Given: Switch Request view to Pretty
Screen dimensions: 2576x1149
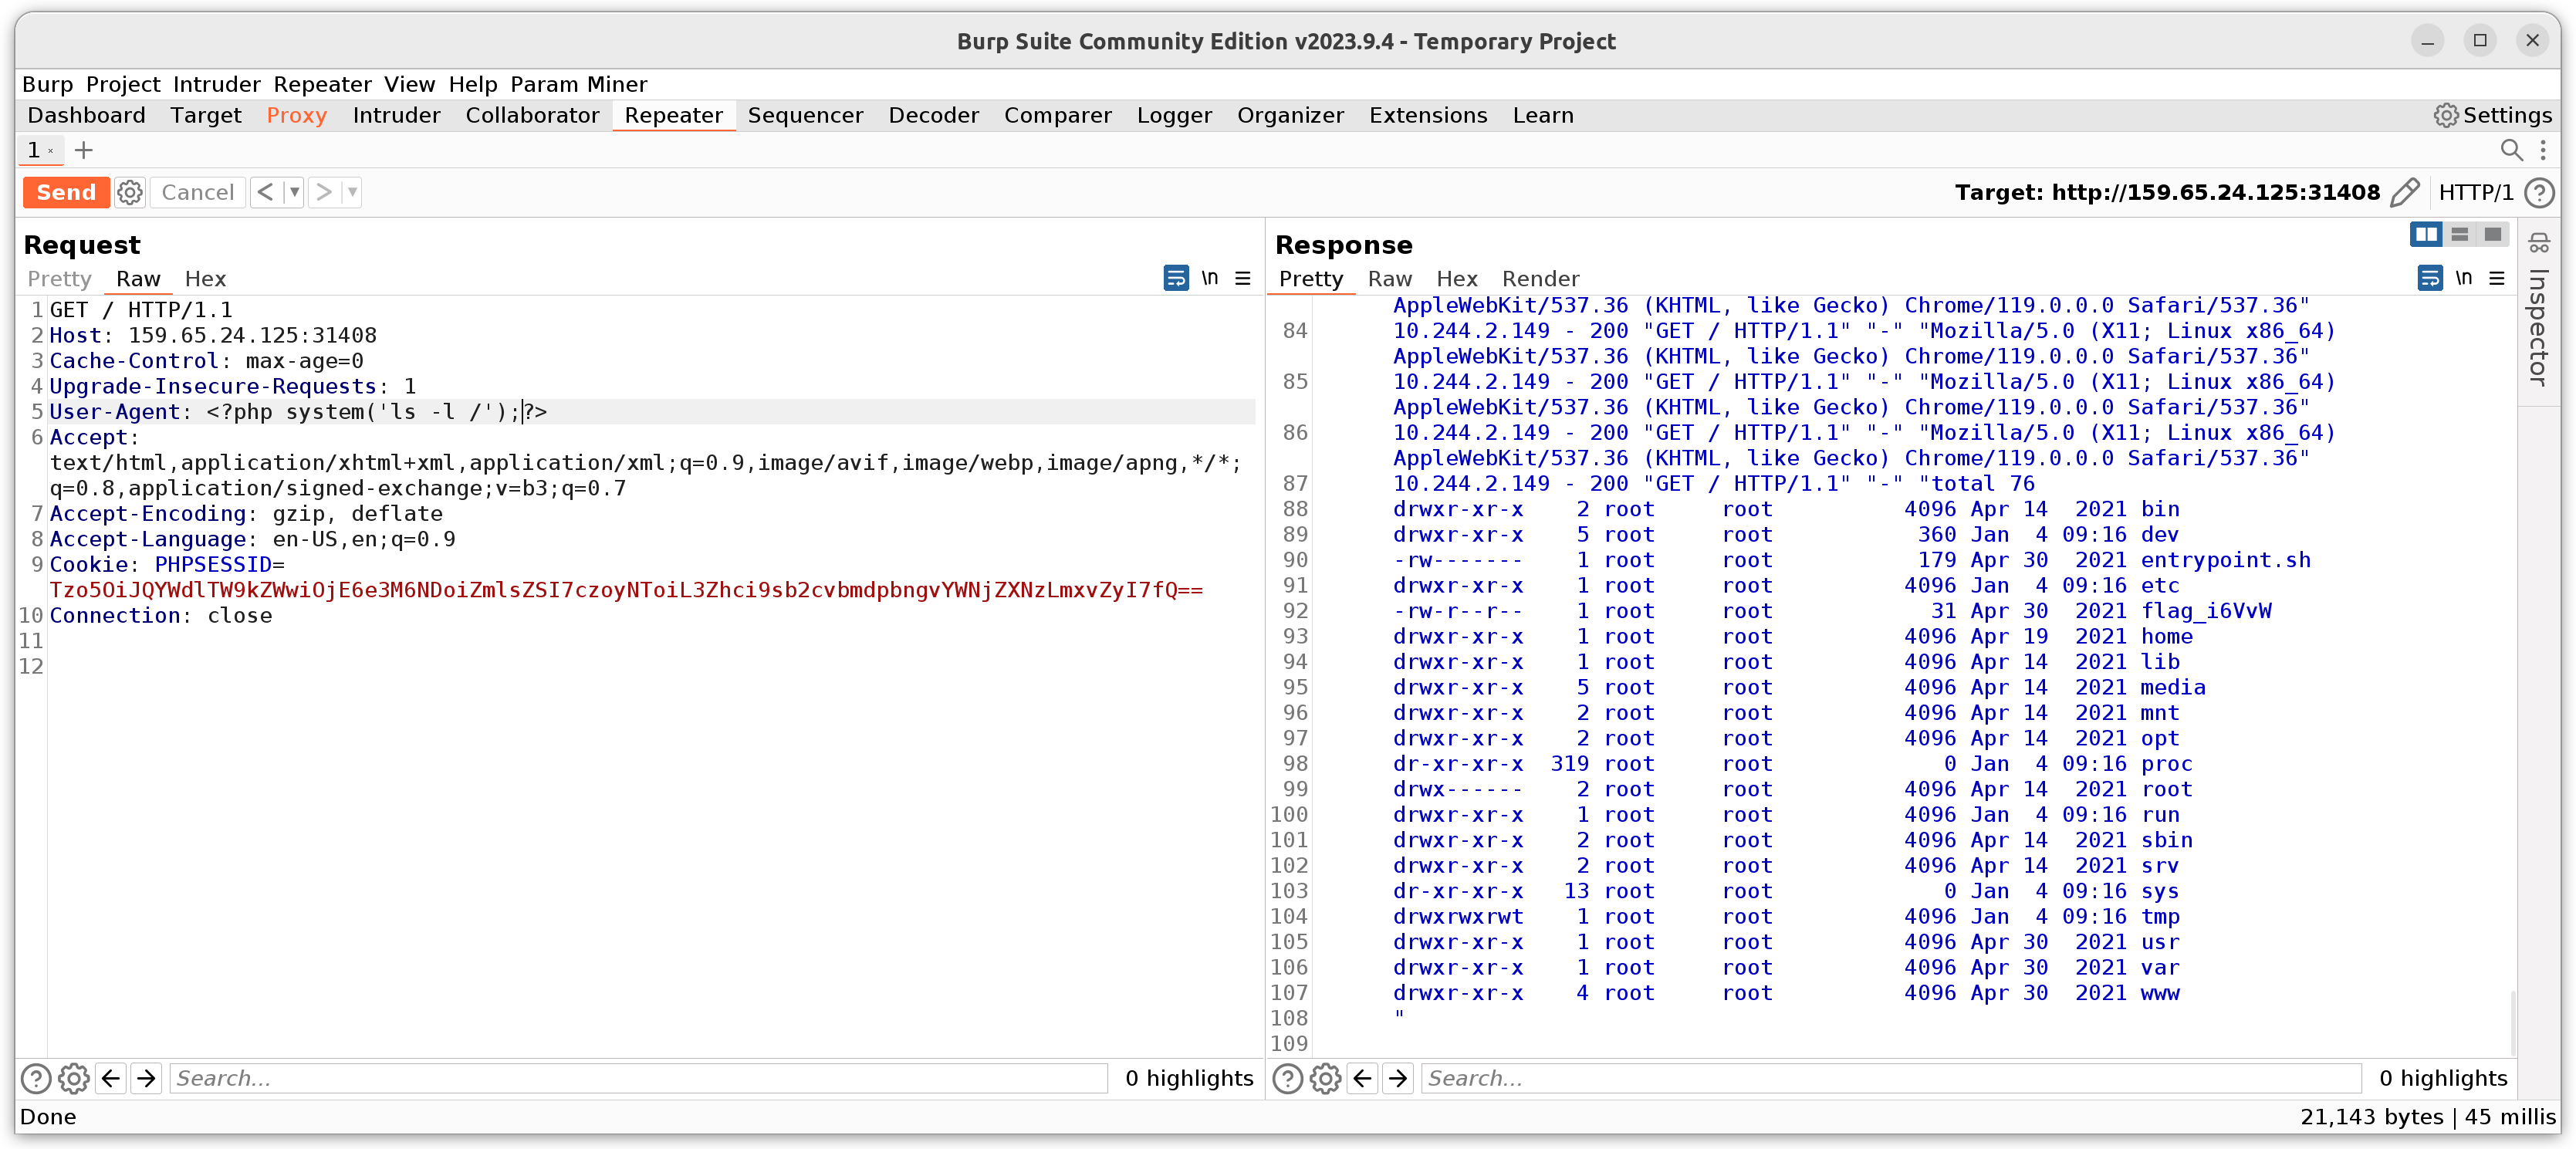Looking at the screenshot, I should (59, 278).
